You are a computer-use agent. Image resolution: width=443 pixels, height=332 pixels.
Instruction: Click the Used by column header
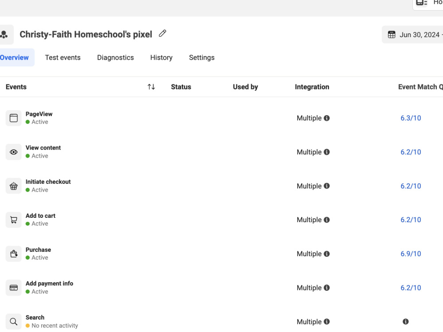pyautogui.click(x=245, y=87)
